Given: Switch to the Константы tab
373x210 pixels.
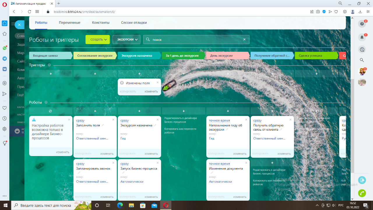Looking at the screenshot, I should (x=101, y=22).
